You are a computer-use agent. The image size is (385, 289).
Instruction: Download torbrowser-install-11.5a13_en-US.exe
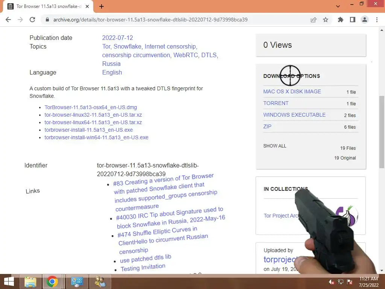[x=89, y=130]
